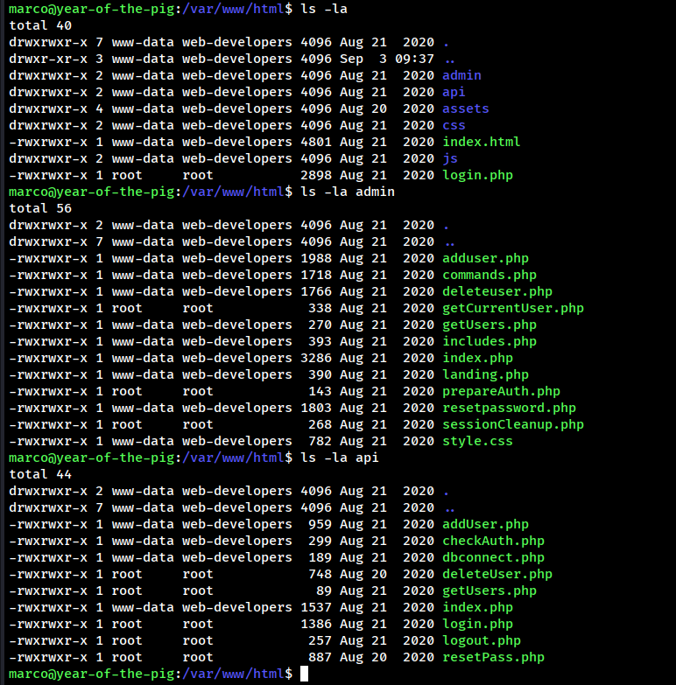Click the sessionCleanup.php file name
Viewport: 676px width, 685px height.
tap(512, 424)
